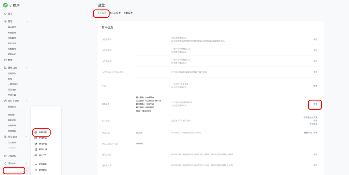Click the 数据 chart icon in sidebar
The height and width of the screenshot is (175, 349).
(x=5, y=60)
